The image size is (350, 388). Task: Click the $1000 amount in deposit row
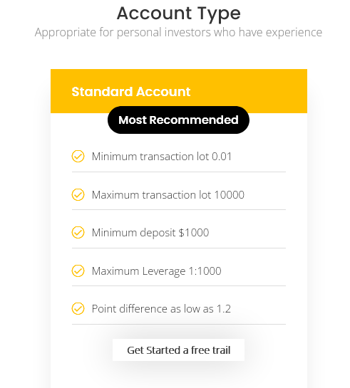(x=194, y=233)
